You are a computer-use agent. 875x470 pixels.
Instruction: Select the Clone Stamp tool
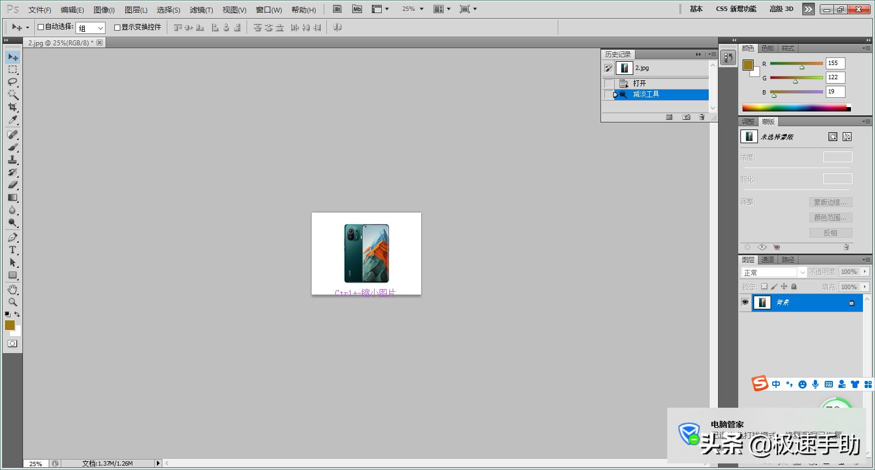click(x=13, y=160)
